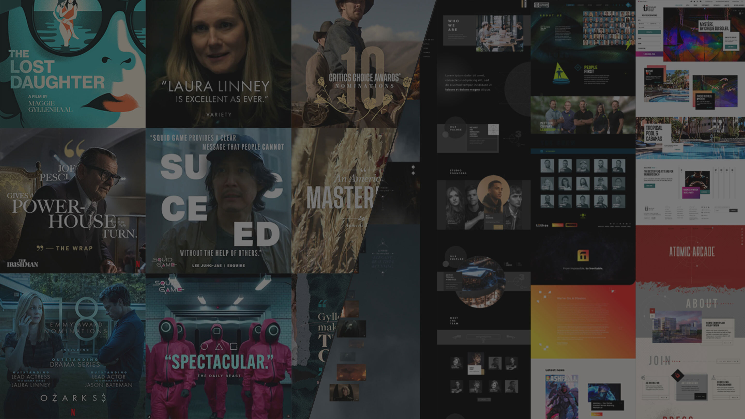Select the Laura Linney Variety quote tile
The height and width of the screenshot is (419, 745).
tap(218, 64)
